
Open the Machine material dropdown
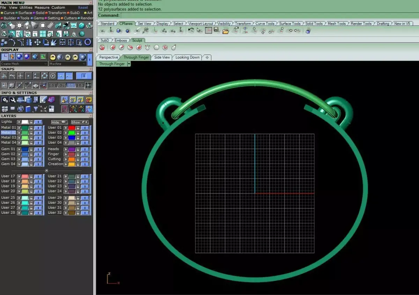[x=67, y=64]
